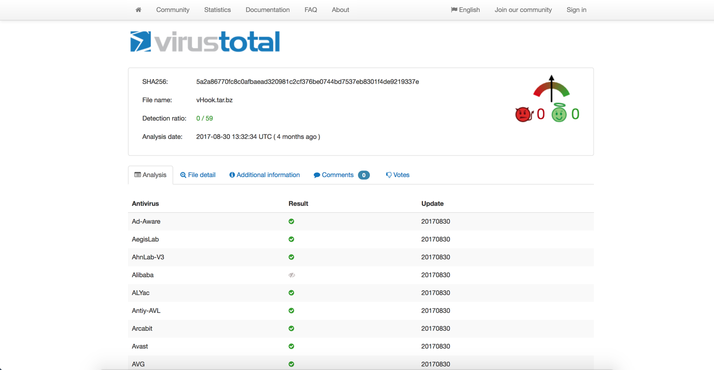This screenshot has height=370, width=714.
Task: Expand the Additional information section
Action: pyautogui.click(x=264, y=175)
